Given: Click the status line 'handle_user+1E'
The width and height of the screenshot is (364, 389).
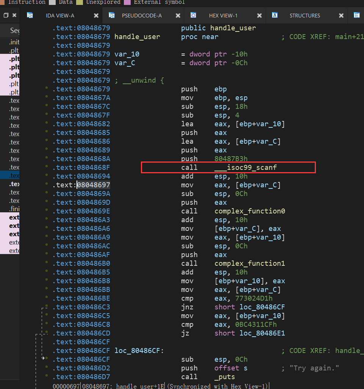Looking at the screenshot, I should click(140, 386).
